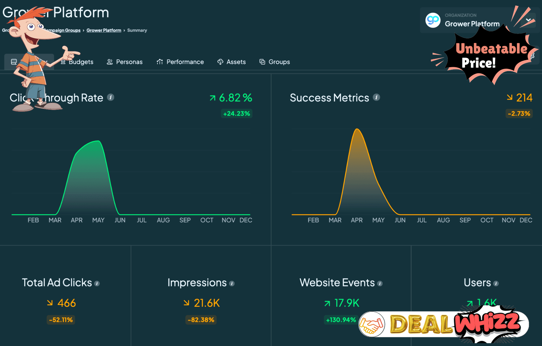
Task: Open Total Ad Clicks info icon
Action: point(97,283)
